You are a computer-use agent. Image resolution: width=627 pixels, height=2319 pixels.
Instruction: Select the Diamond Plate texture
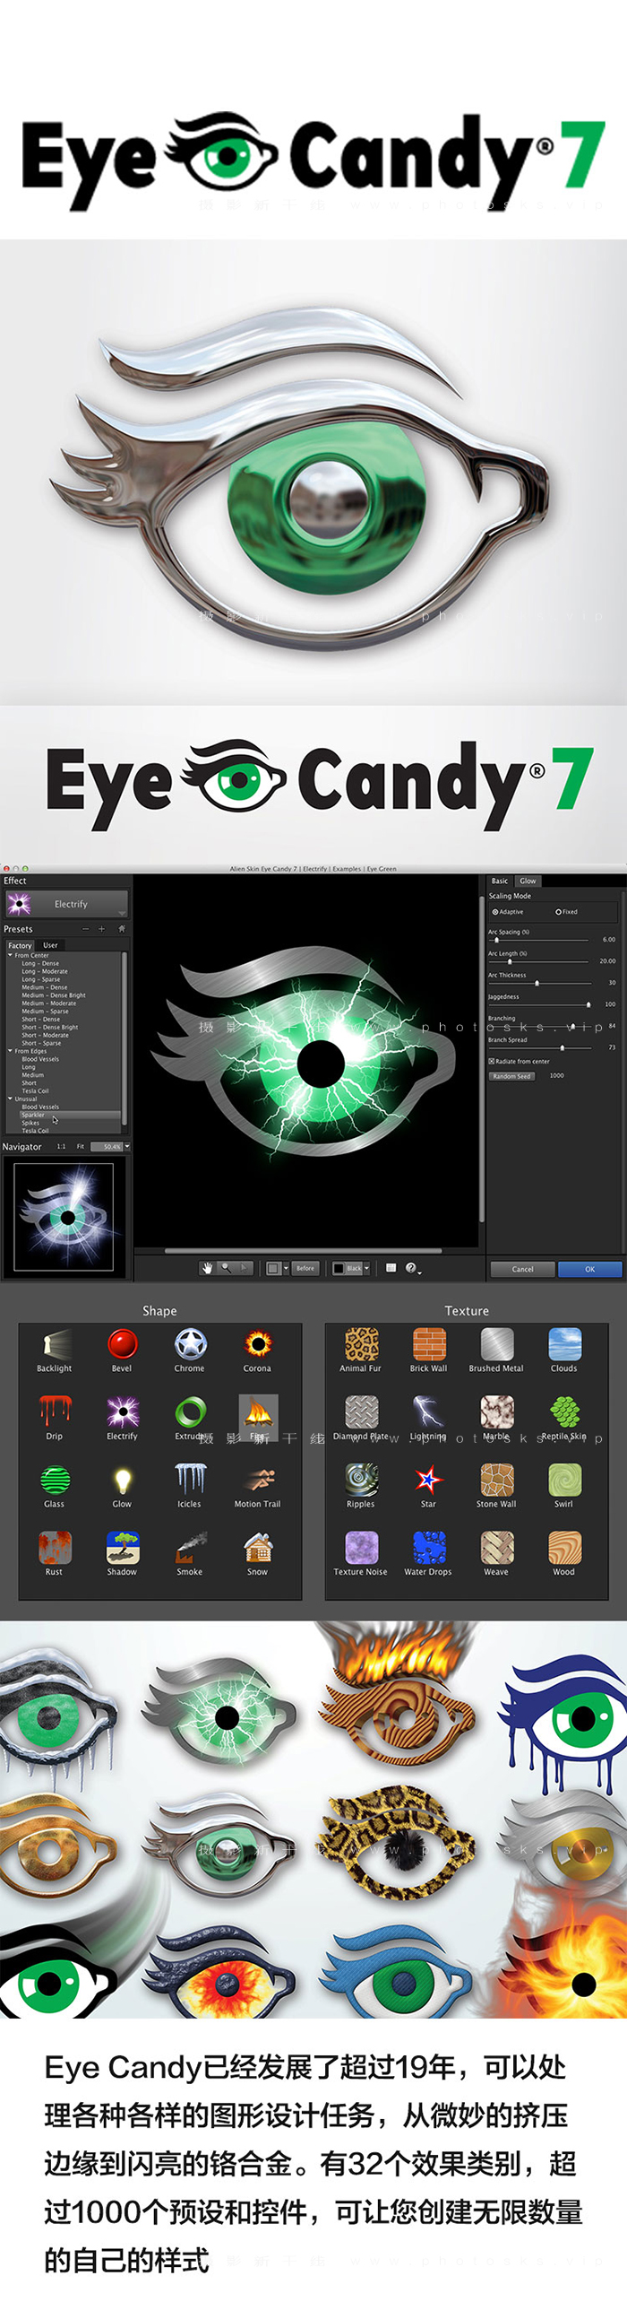coord(361,1411)
